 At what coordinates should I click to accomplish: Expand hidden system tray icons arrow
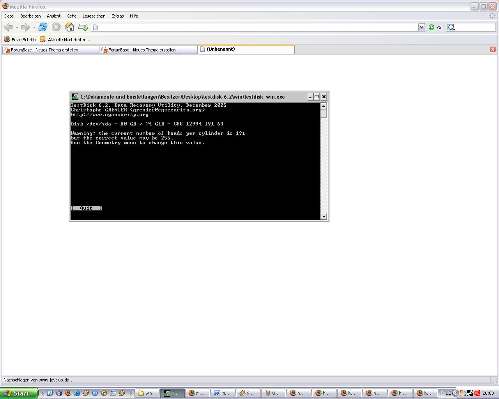(455, 393)
